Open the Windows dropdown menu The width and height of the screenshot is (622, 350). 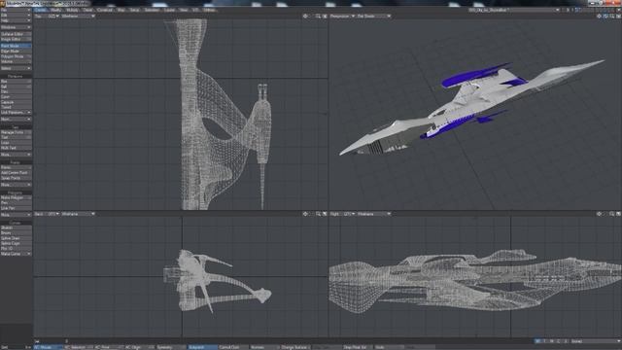(16, 27)
